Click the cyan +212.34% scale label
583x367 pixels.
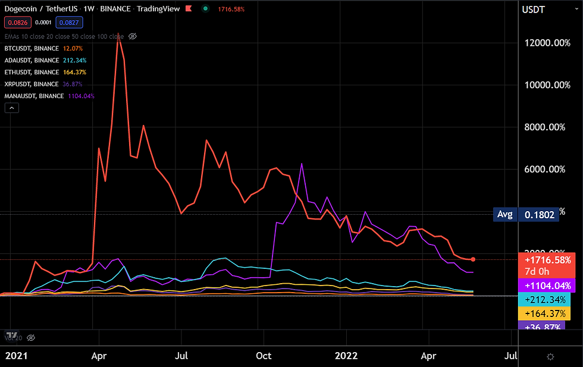[x=544, y=299]
